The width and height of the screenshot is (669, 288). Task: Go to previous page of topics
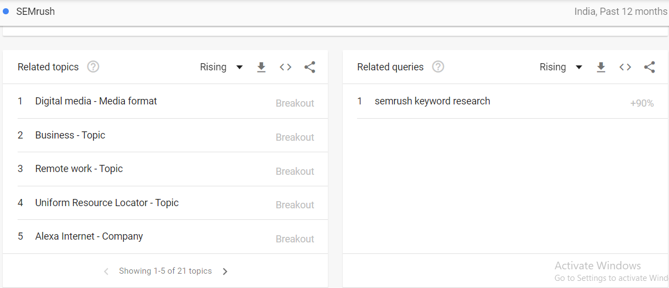coord(106,271)
